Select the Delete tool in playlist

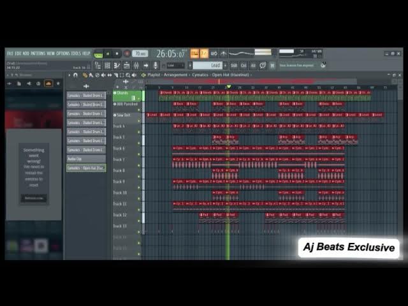tap(97, 75)
